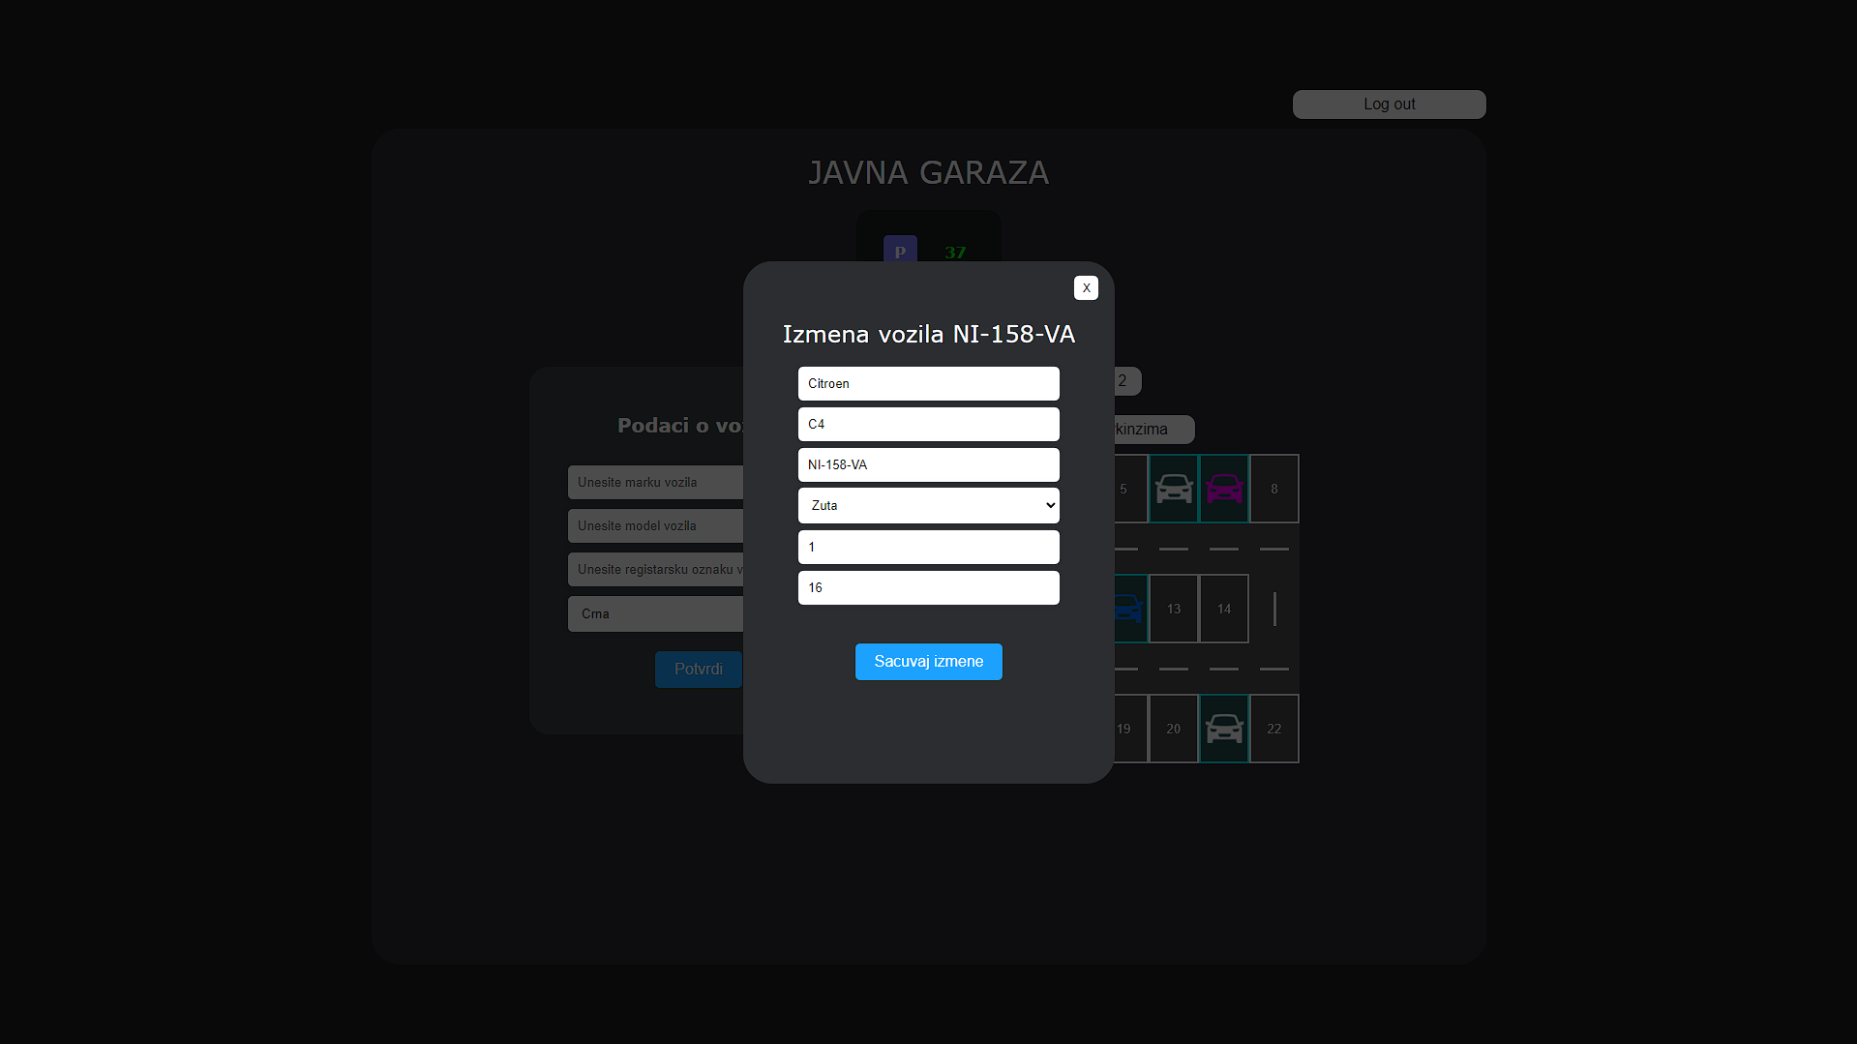
Task: Click the Izmena vozila NI-158-VA title
Action: [x=928, y=334]
